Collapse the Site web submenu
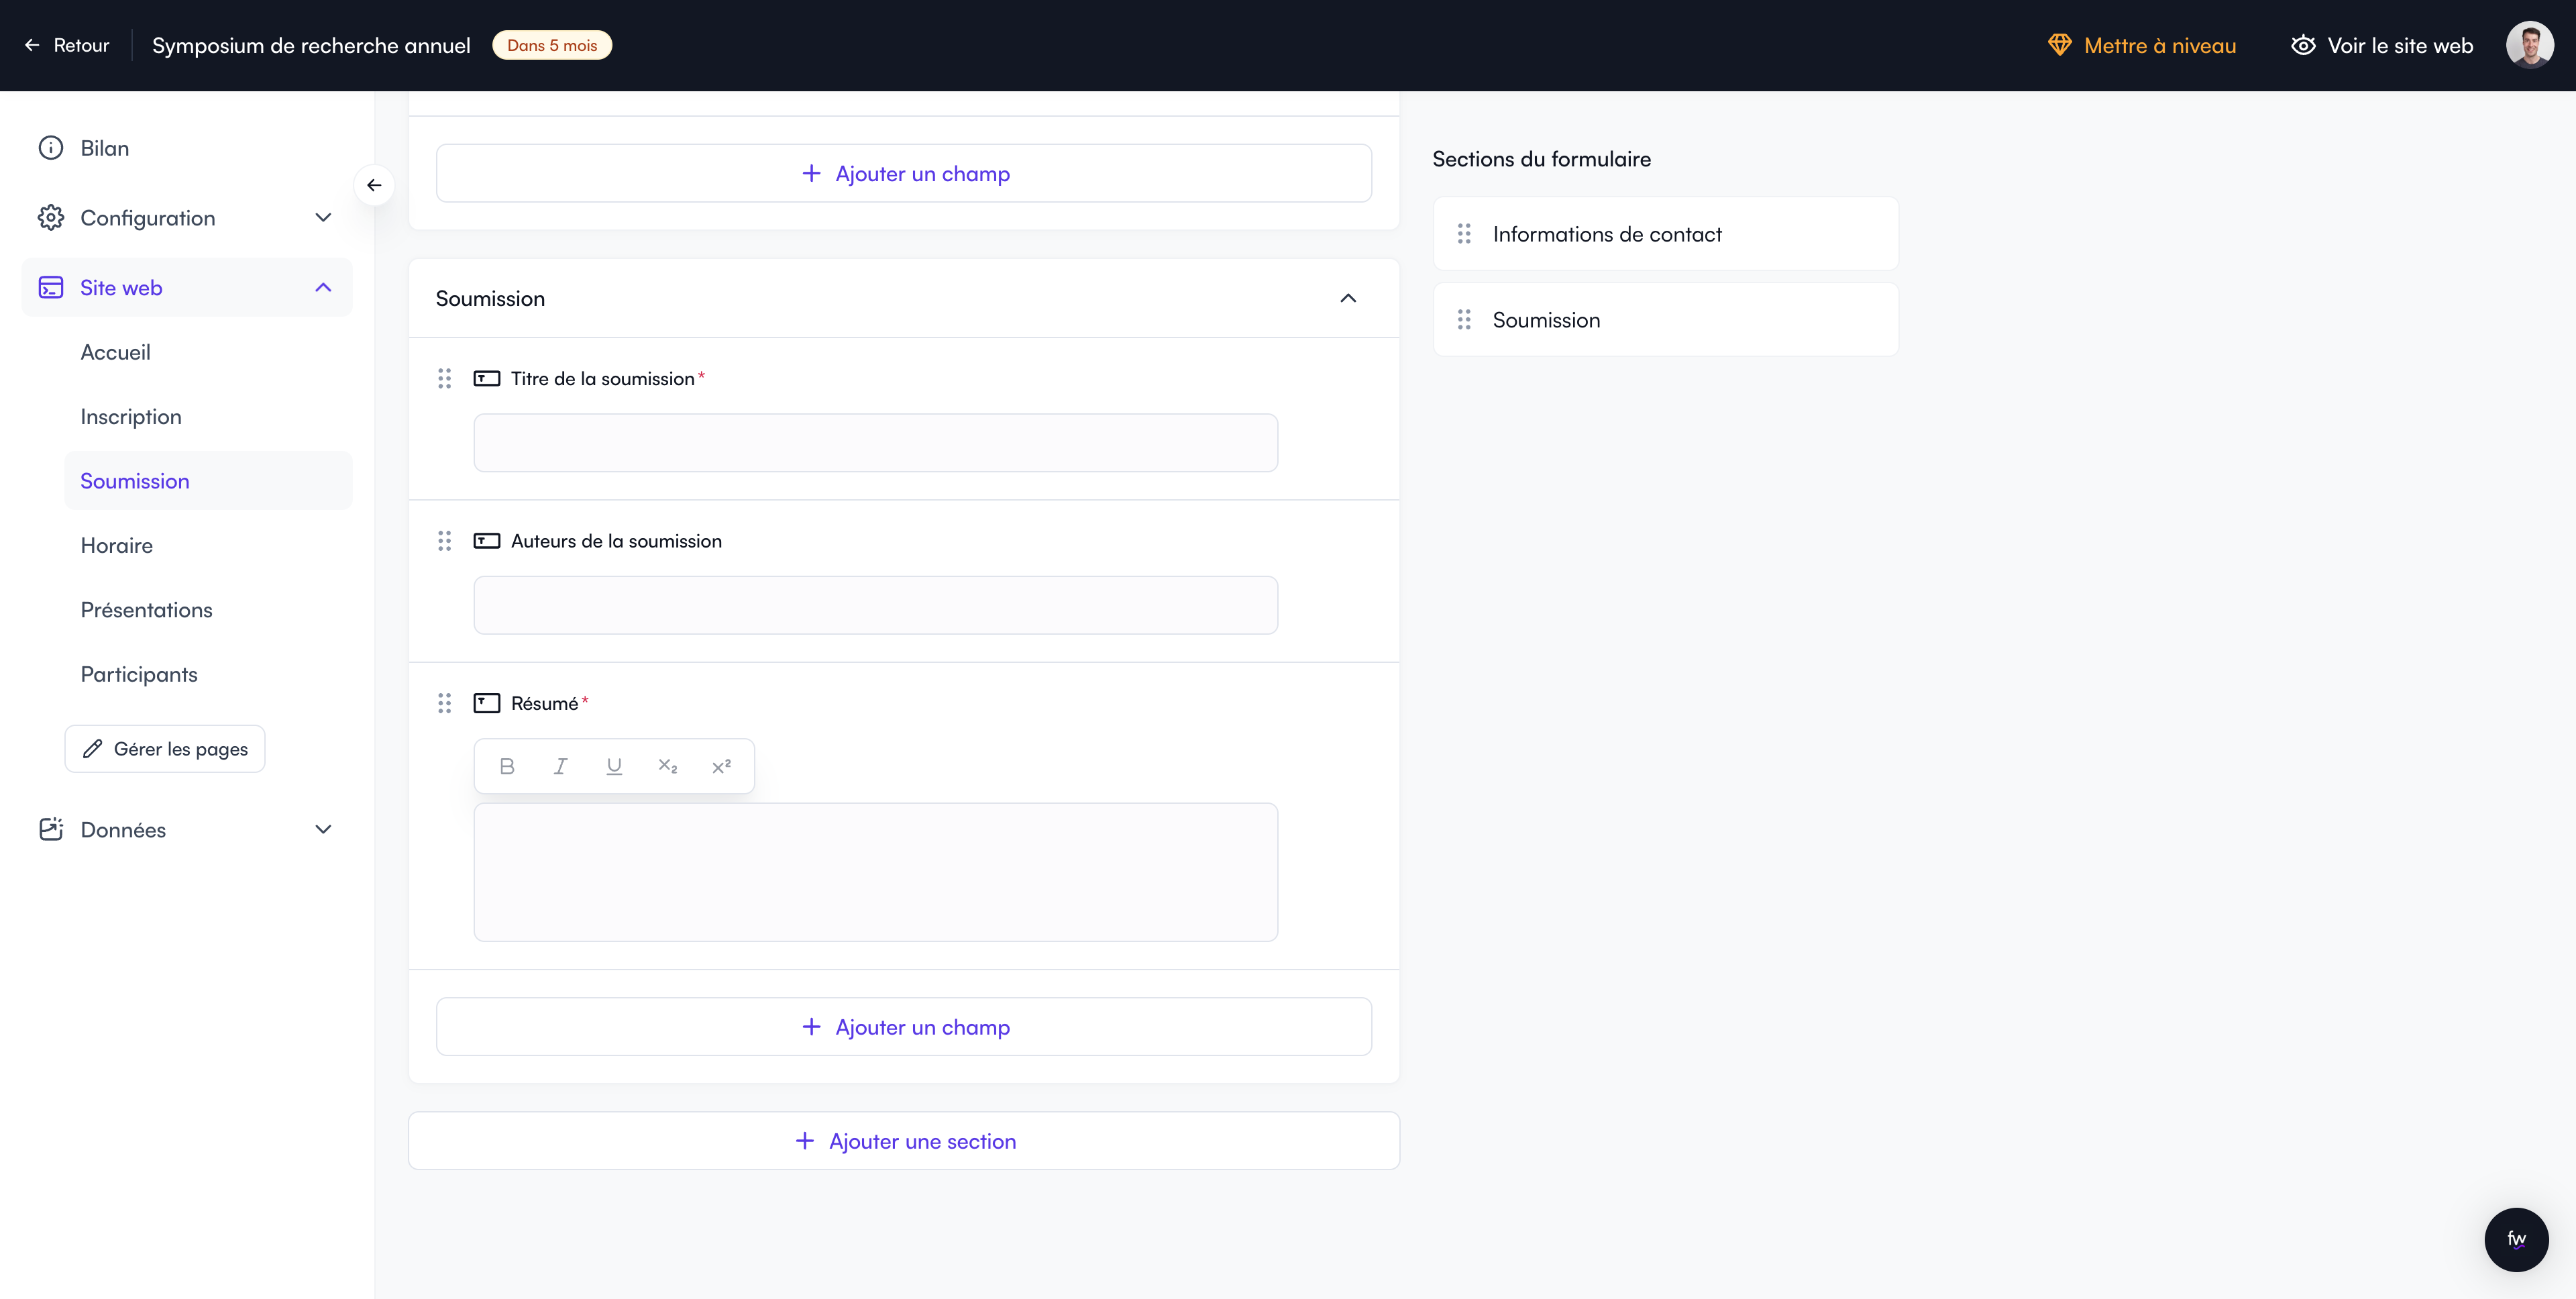Image resolution: width=2576 pixels, height=1299 pixels. tap(323, 288)
